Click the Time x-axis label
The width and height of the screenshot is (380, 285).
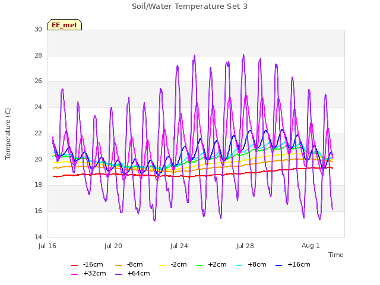tap(336, 255)
